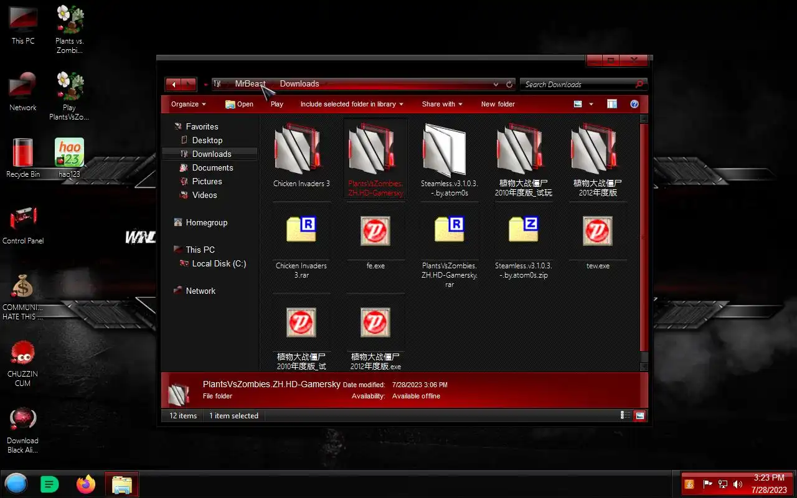This screenshot has width=797, height=498.
Task: Select Favorites in navigation pane
Action: [x=202, y=126]
